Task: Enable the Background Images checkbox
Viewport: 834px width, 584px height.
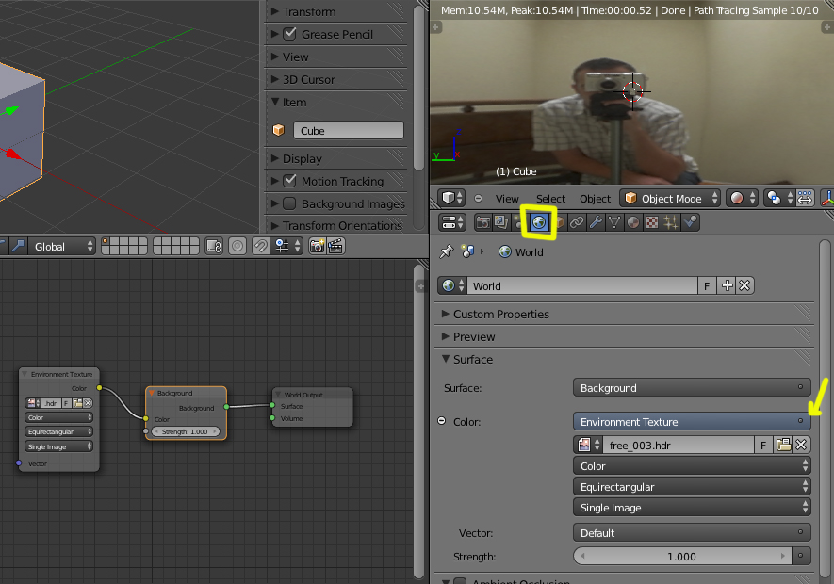Action: coord(290,203)
